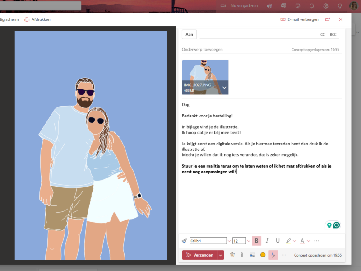Insert inline picture icon
Viewport: 361px width, 271px height.
(x=252, y=255)
